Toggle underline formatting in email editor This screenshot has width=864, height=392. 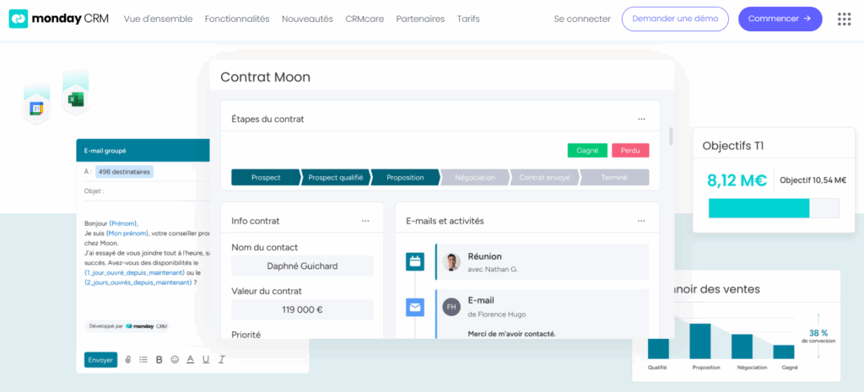tap(205, 360)
